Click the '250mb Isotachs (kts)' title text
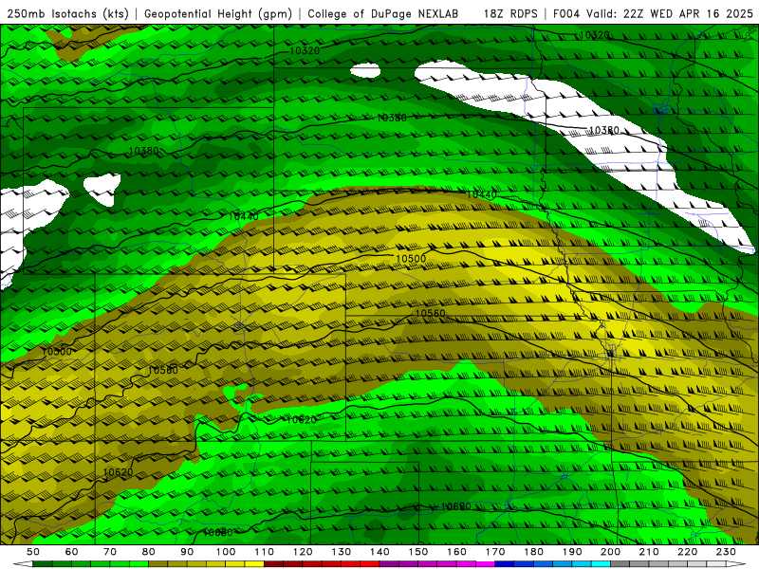This screenshot has height=569, width=759. point(67,14)
